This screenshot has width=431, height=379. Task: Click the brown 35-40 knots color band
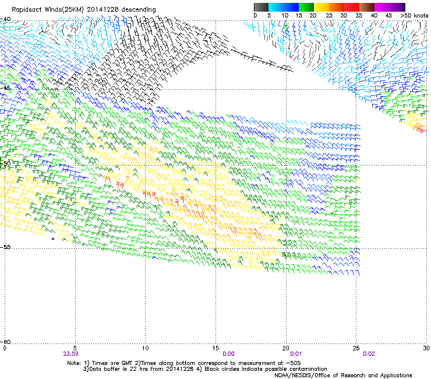point(367,7)
